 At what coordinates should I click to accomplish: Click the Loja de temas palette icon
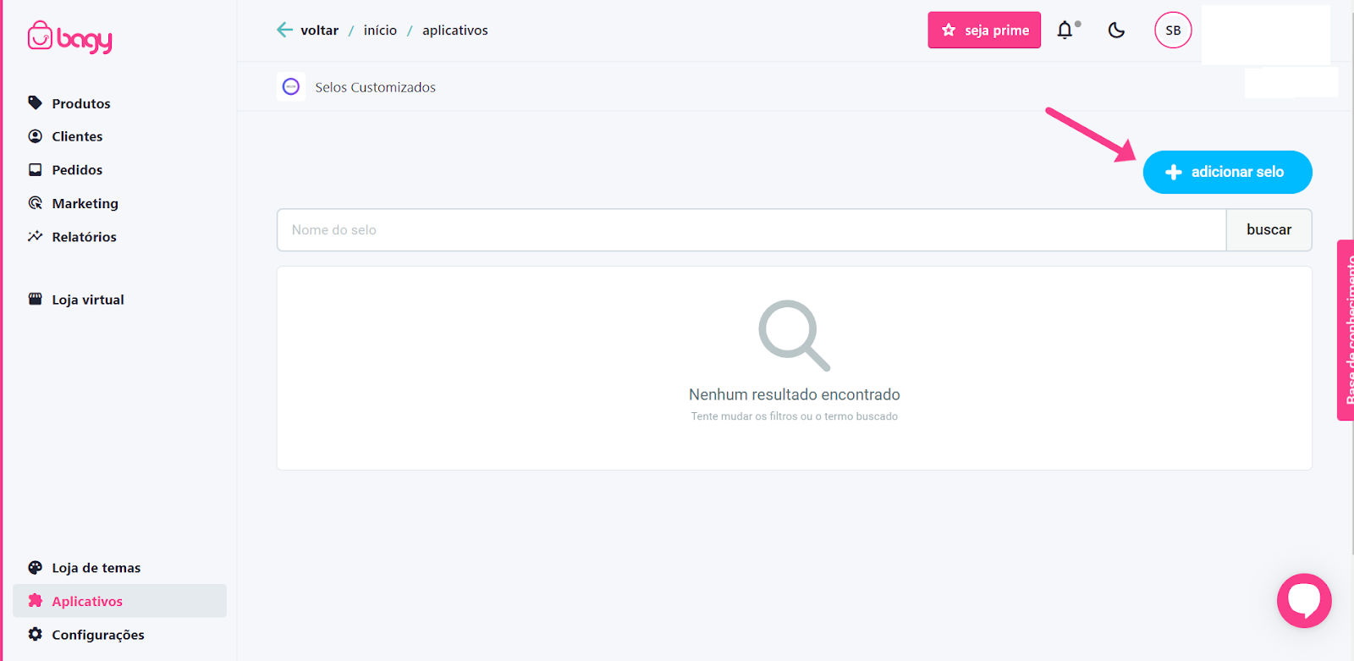[35, 568]
